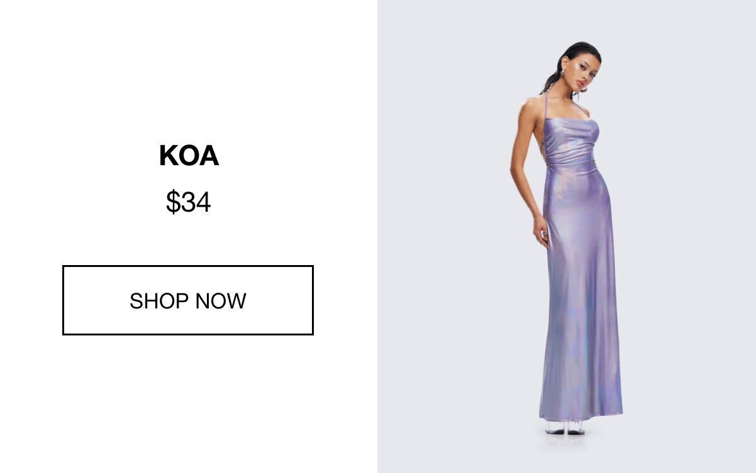Click the word SHOP inside the button
The width and height of the screenshot is (756, 473).
pos(160,301)
